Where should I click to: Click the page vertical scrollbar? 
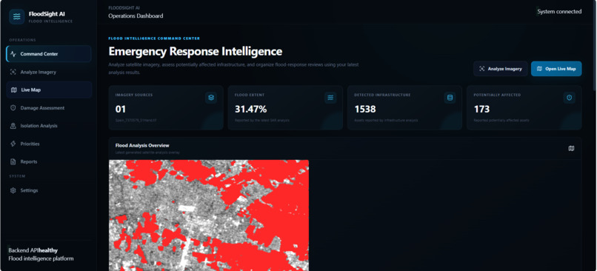pos(595,46)
